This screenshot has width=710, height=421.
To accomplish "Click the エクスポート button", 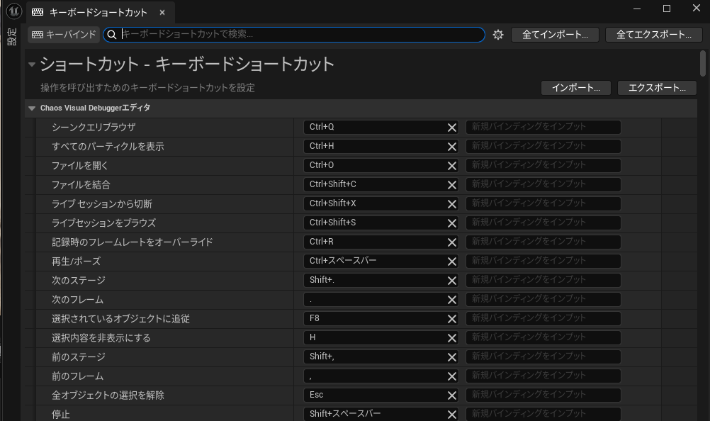I will [x=657, y=88].
